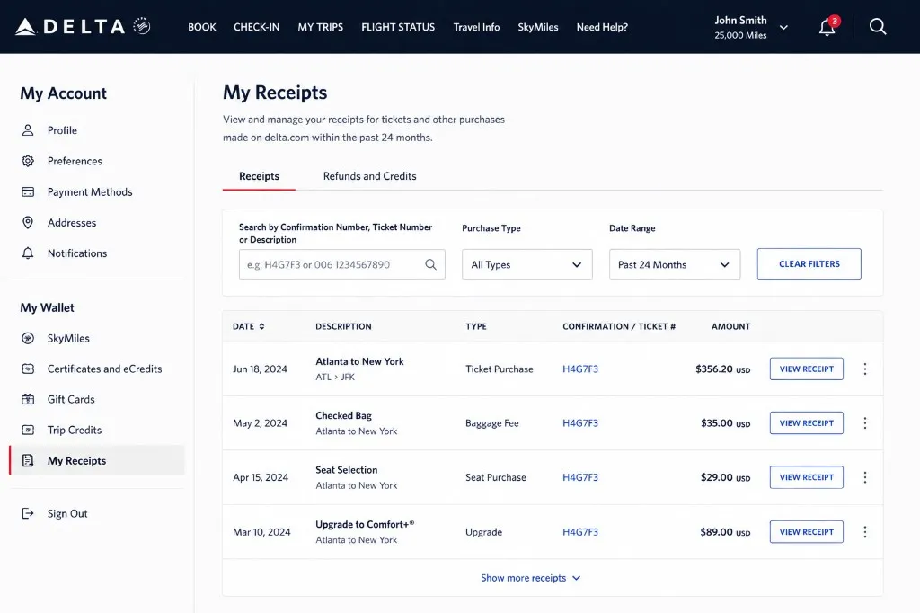This screenshot has height=613, width=920.
Task: Click the Profile person icon
Action: click(x=28, y=129)
